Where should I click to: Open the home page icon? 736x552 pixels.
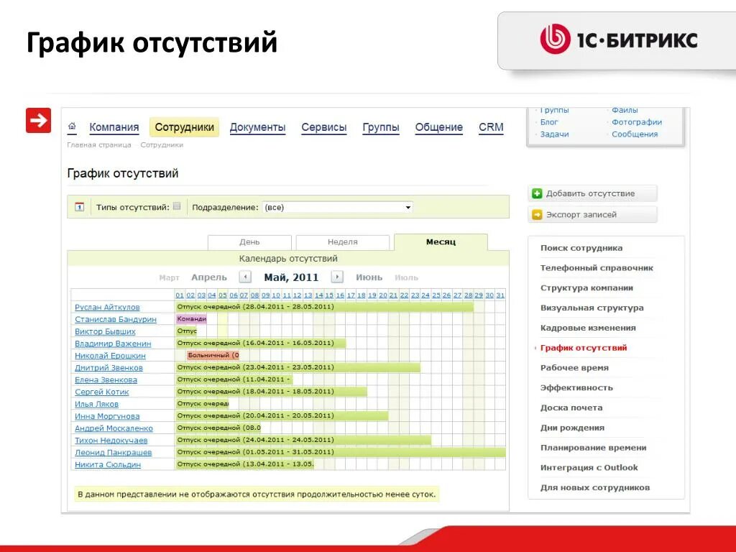click(72, 126)
